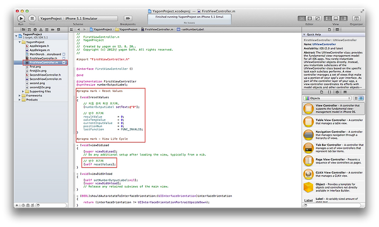Viewport: 379px width, 227px height.
Task: Select the Assistant editor button
Action: (x=310, y=18)
